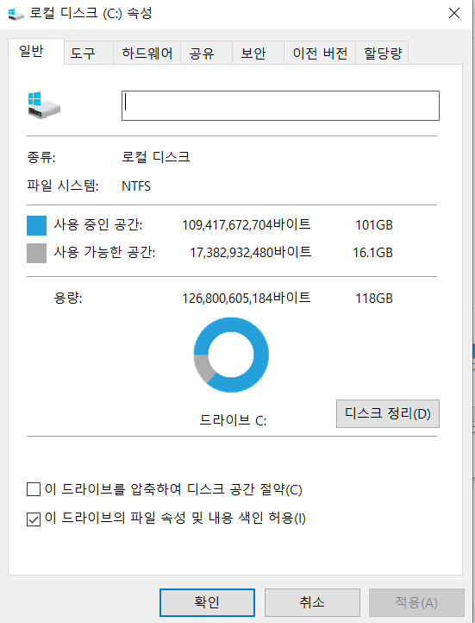Uncheck 파일 속성 및 내용 색인 허용 checkbox

(34, 519)
